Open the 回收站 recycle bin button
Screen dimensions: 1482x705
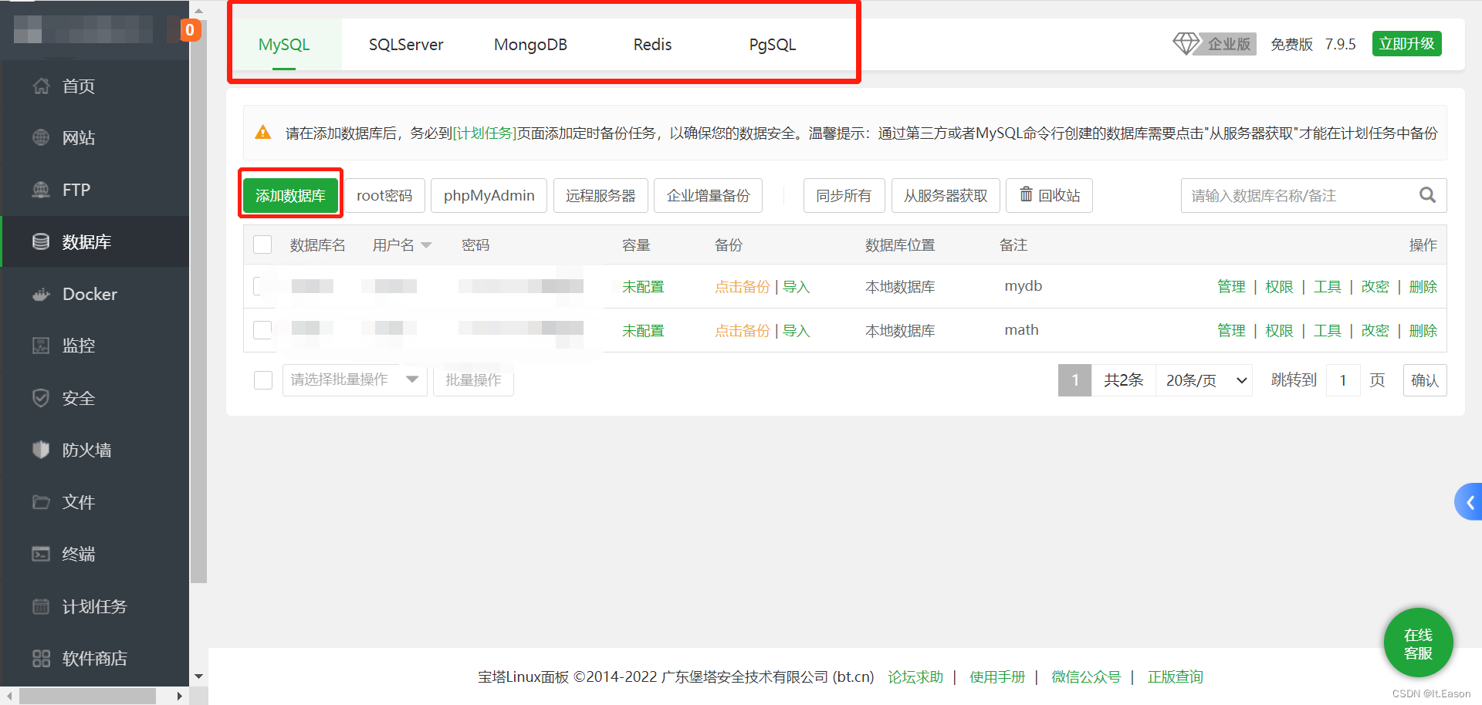tap(1049, 196)
